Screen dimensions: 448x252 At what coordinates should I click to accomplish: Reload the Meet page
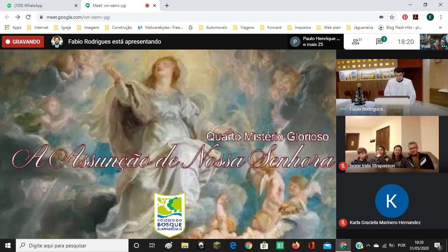[28, 17]
